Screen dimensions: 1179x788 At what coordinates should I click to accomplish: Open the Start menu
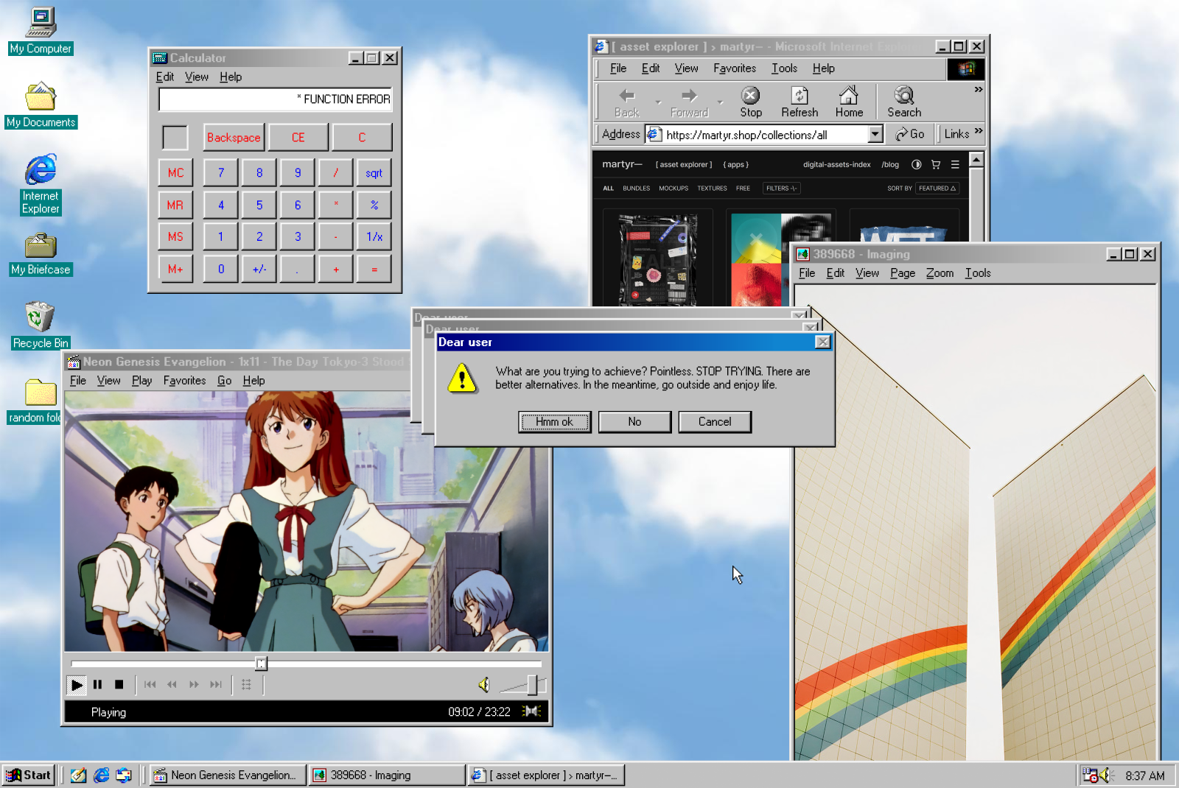(28, 775)
